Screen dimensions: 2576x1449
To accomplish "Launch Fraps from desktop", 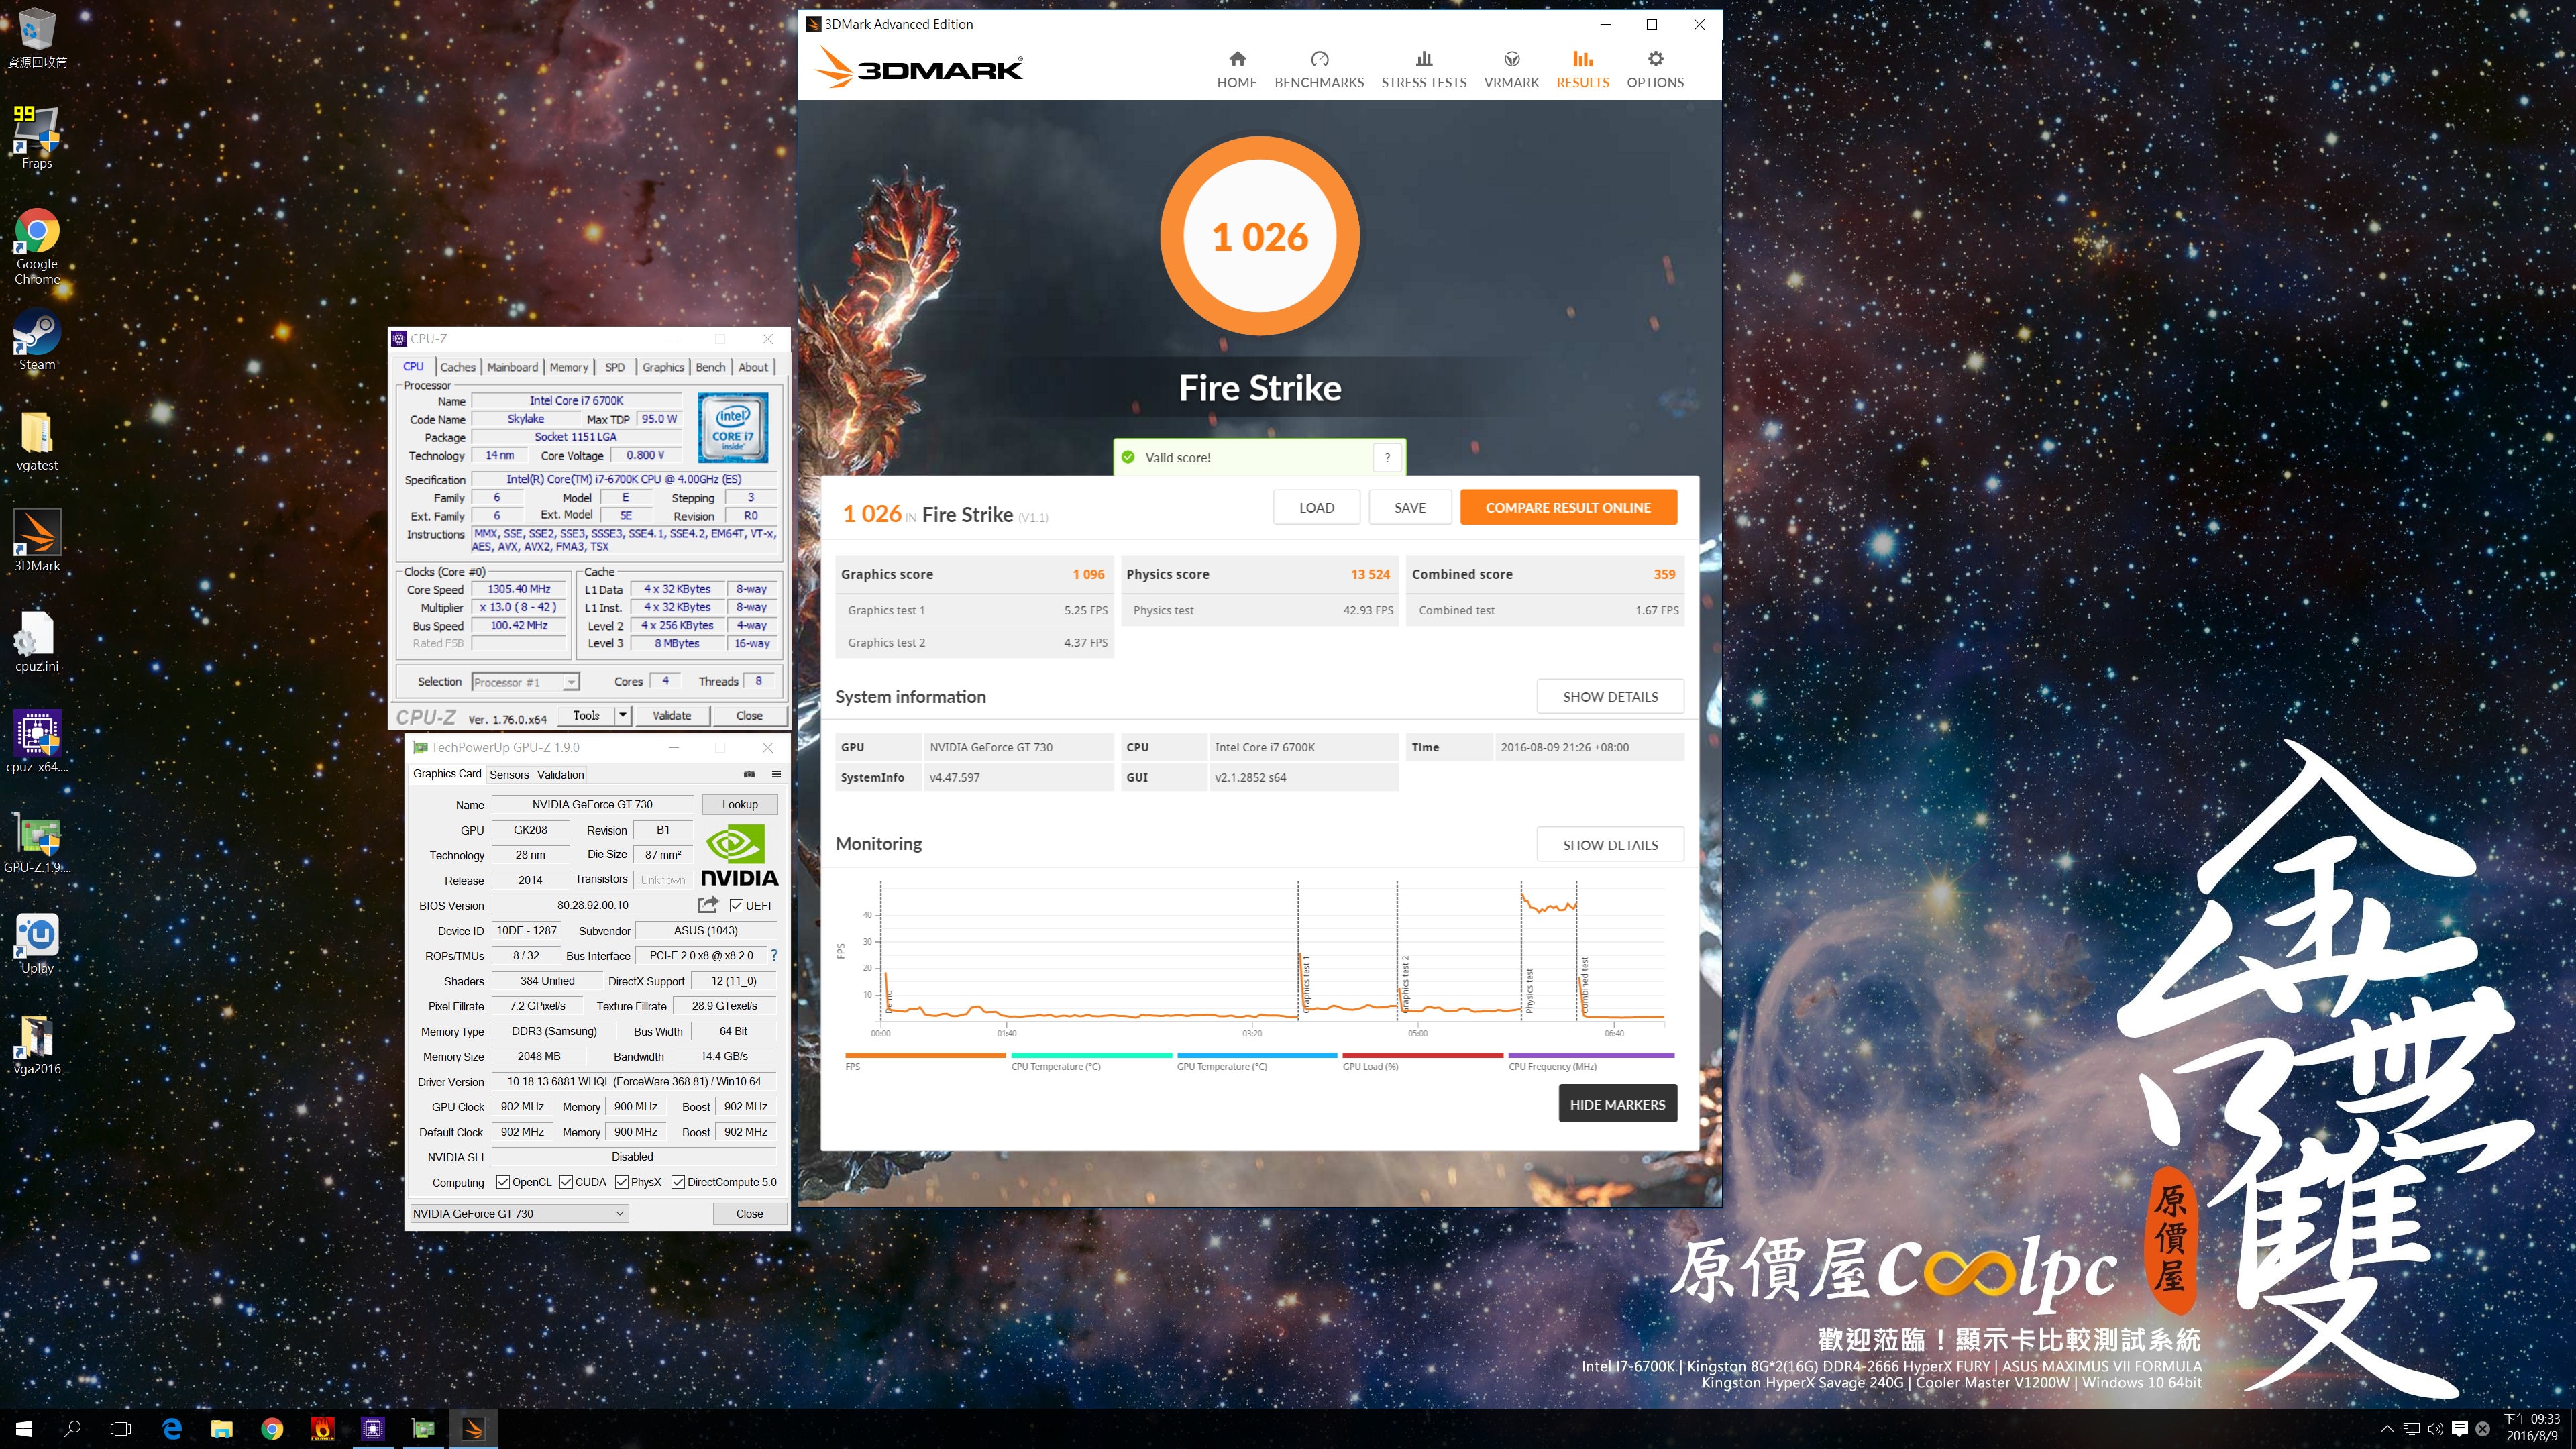I will click(x=37, y=137).
